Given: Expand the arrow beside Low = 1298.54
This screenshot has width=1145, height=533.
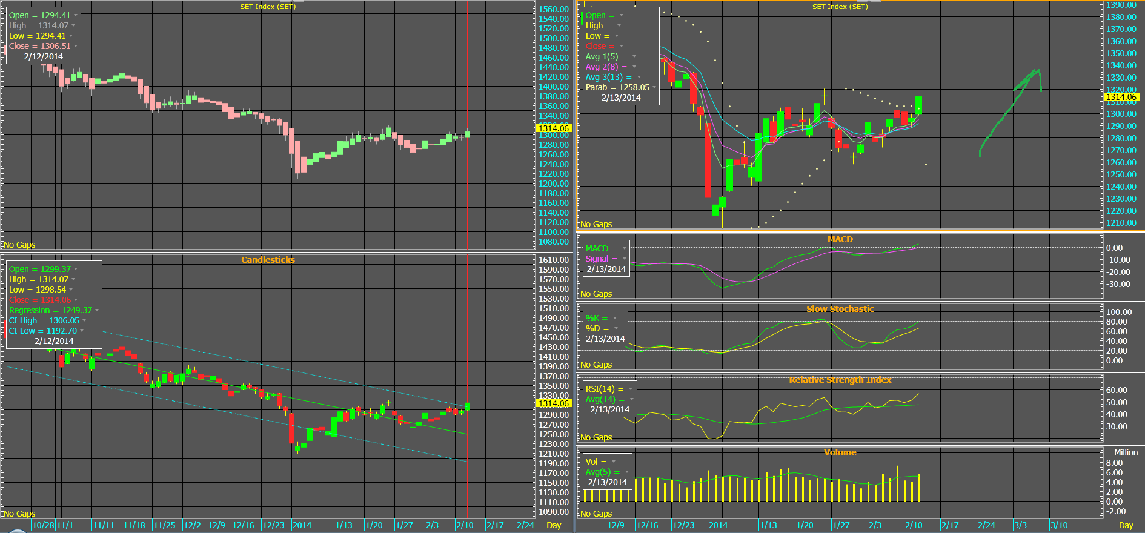Looking at the screenshot, I should 71,290.
